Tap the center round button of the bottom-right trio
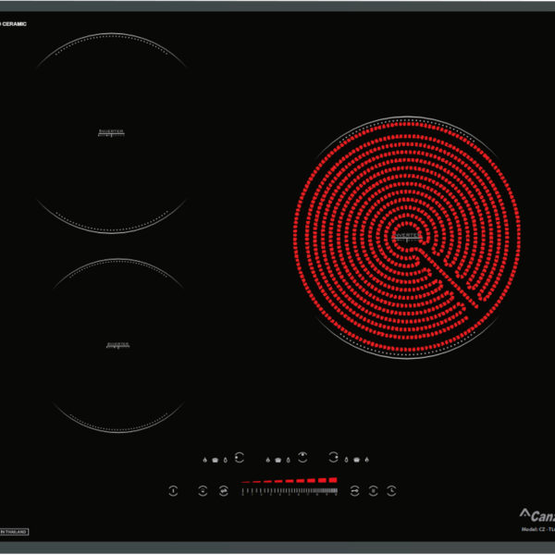Viewport: 555px width, 555px height. 372,490
